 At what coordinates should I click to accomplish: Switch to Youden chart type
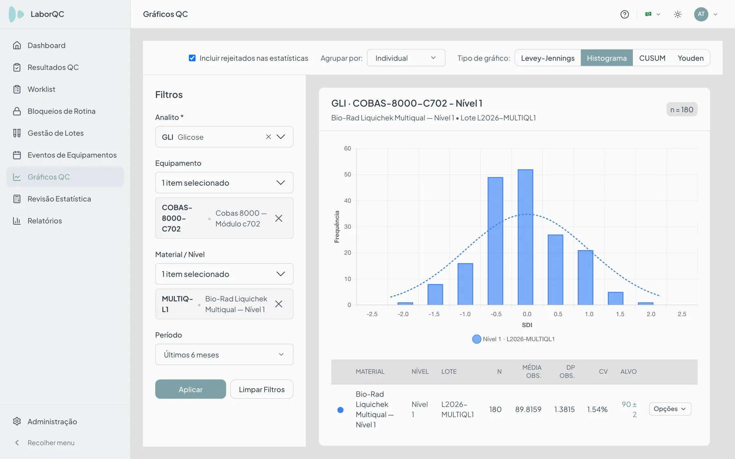tap(690, 58)
